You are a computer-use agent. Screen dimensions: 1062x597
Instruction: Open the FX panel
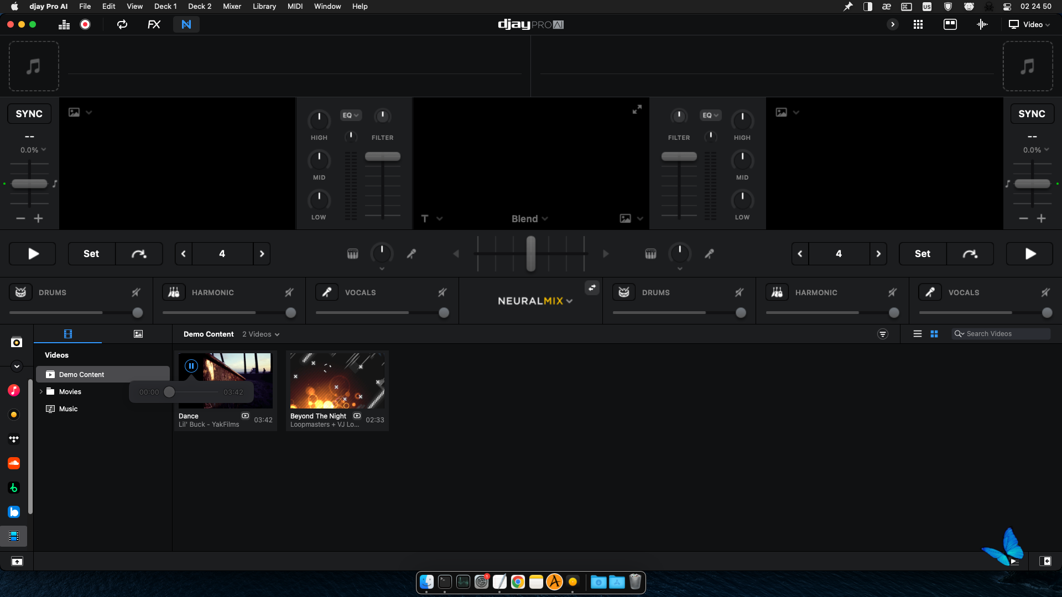(x=154, y=24)
